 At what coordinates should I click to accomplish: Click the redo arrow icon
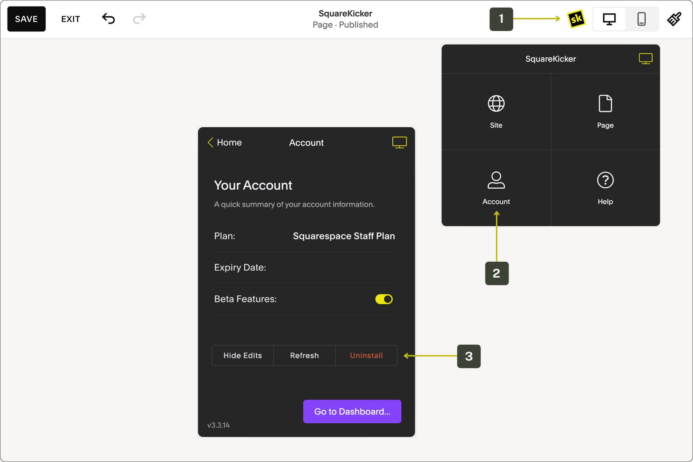[139, 18]
